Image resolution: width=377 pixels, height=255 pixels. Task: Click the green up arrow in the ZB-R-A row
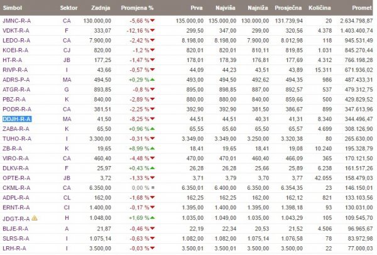coord(152,148)
